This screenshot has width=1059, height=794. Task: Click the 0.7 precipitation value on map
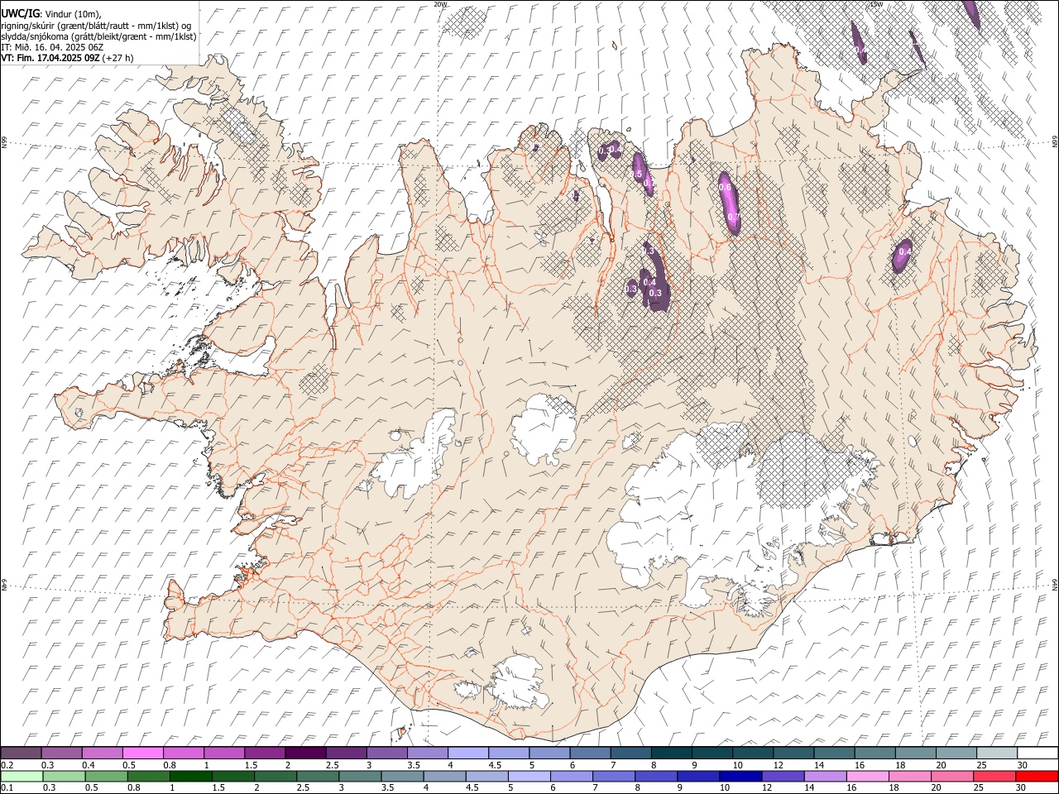pos(733,218)
